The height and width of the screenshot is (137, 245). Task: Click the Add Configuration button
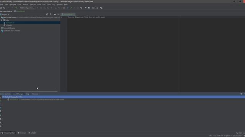(27, 8)
